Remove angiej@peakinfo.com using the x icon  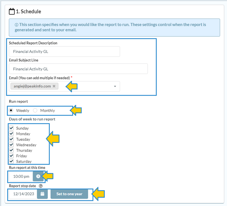tap(54, 86)
